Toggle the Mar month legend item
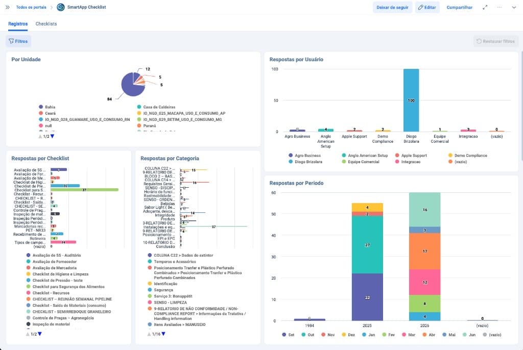The width and height of the screenshot is (523, 350). click(409, 335)
